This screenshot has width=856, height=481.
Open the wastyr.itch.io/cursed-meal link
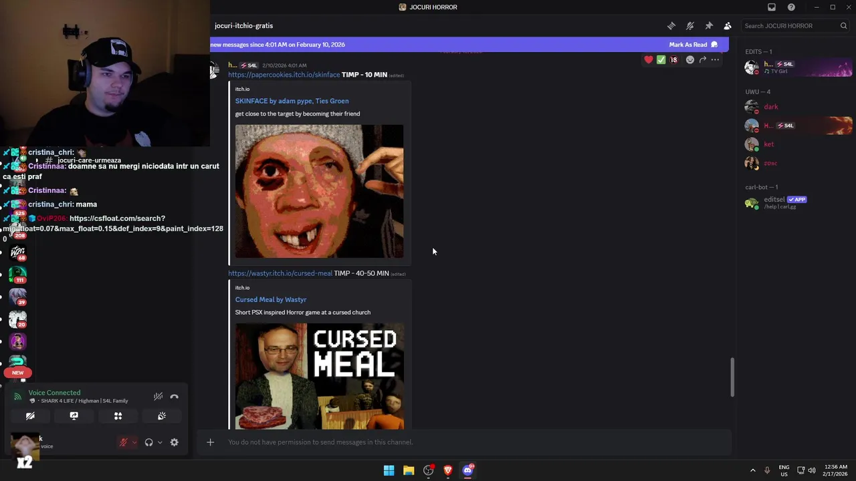pos(280,273)
